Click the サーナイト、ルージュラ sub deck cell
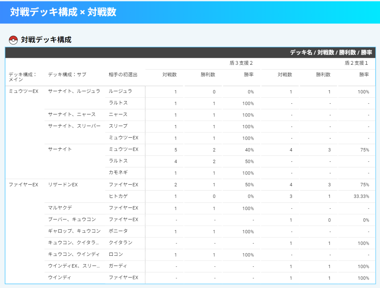380x288 pixels. (74, 91)
